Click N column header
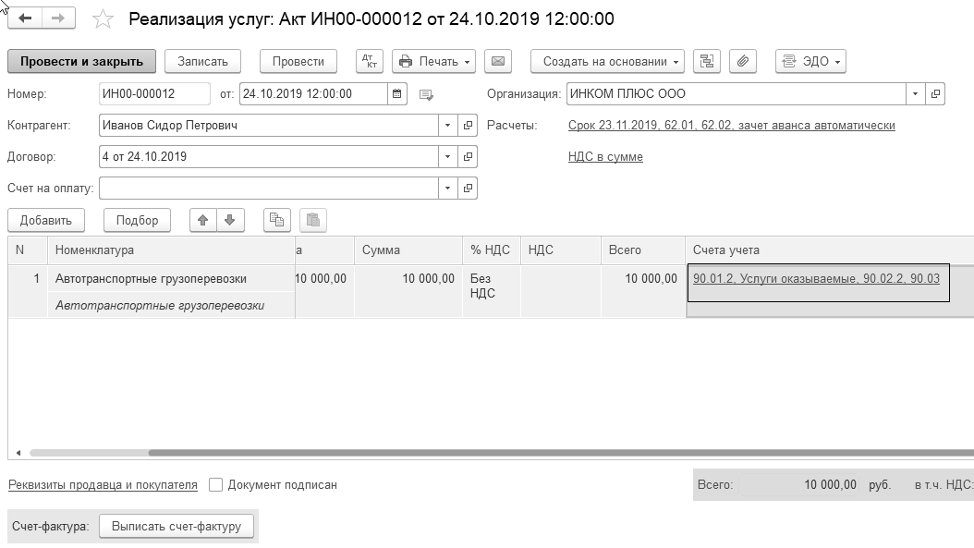 pyautogui.click(x=28, y=250)
